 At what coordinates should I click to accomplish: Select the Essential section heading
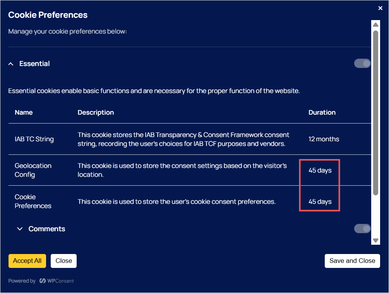[34, 64]
